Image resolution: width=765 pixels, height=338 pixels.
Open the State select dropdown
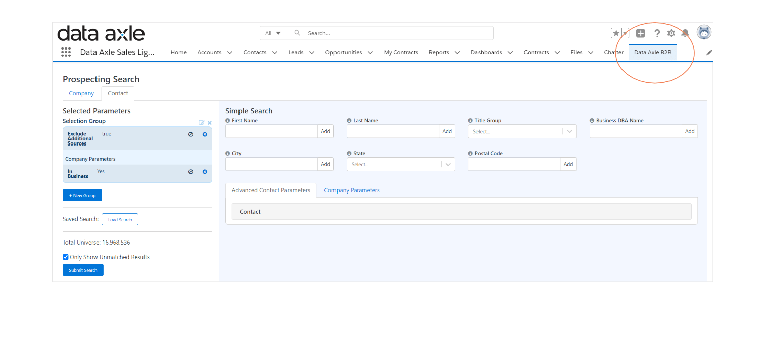tap(401, 164)
